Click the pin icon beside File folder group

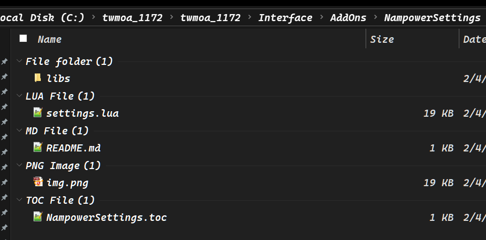[4, 61]
